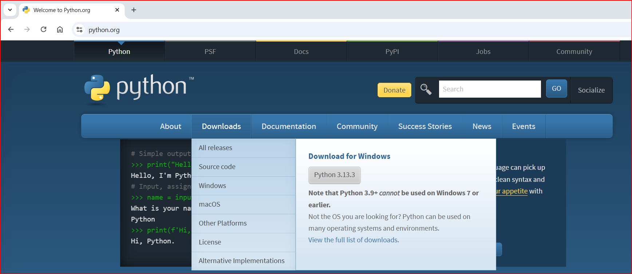
Task: Switch to the Jobs top tab
Action: 483,51
